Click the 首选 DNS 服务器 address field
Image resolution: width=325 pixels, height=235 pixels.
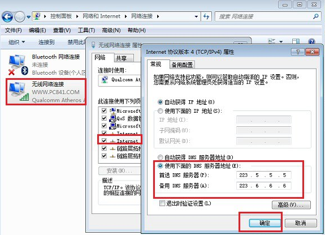click(263, 175)
